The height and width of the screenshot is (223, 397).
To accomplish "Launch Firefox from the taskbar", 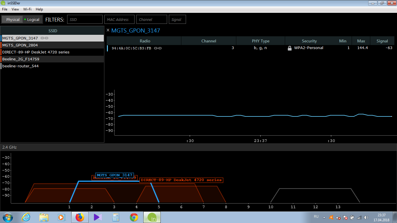I will [x=80, y=217].
